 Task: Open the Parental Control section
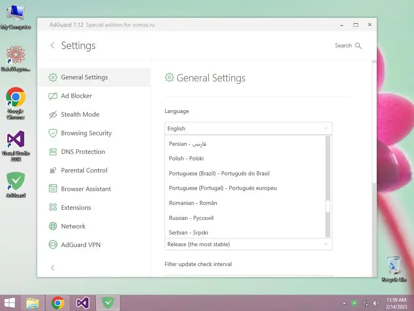pyautogui.click(x=94, y=170)
